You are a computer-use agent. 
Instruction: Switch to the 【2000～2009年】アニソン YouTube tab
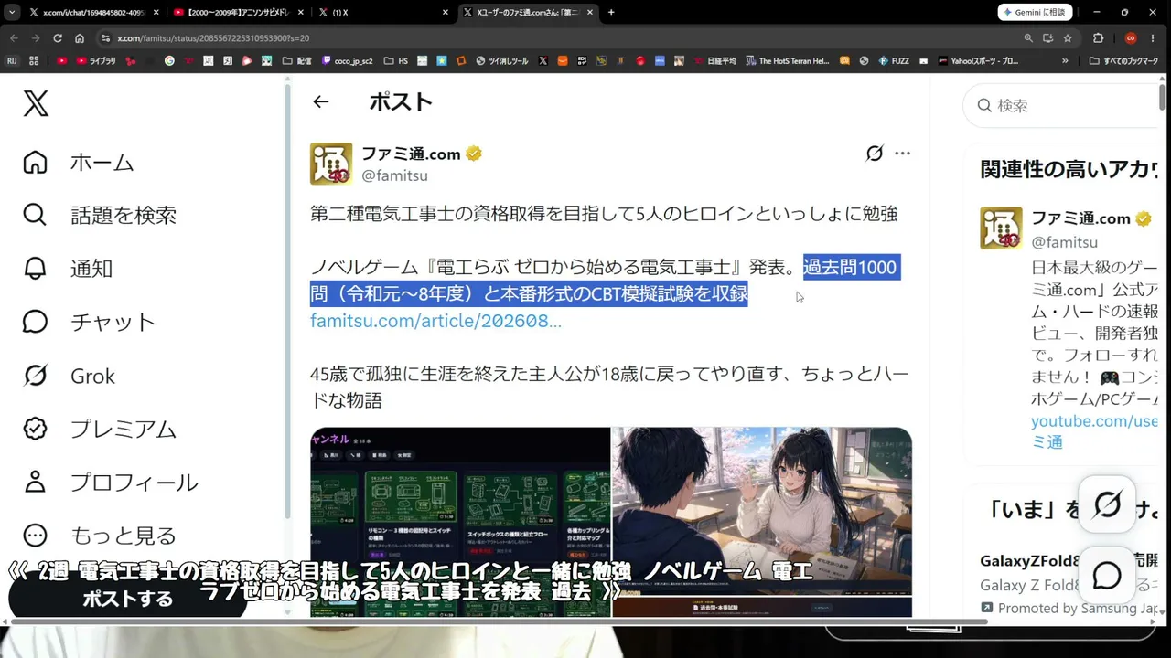tap(239, 12)
